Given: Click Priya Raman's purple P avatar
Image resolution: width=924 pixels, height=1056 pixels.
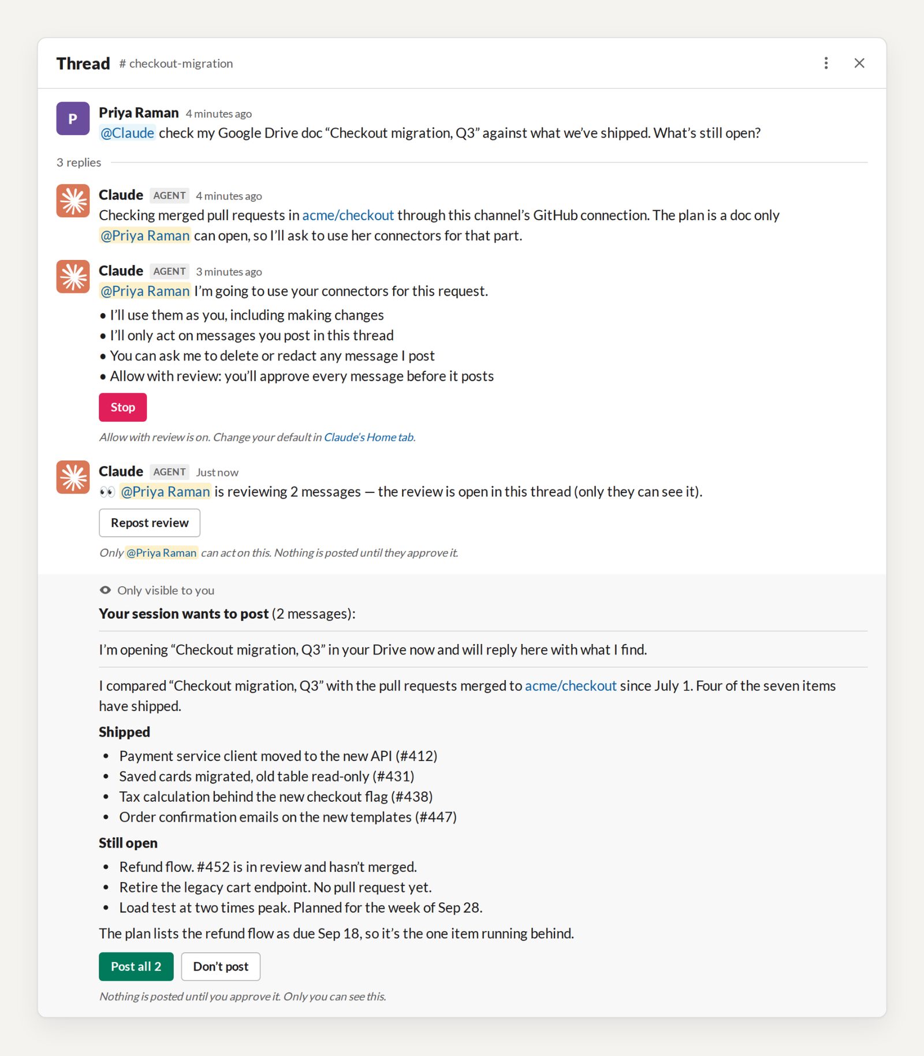Looking at the screenshot, I should [x=73, y=118].
